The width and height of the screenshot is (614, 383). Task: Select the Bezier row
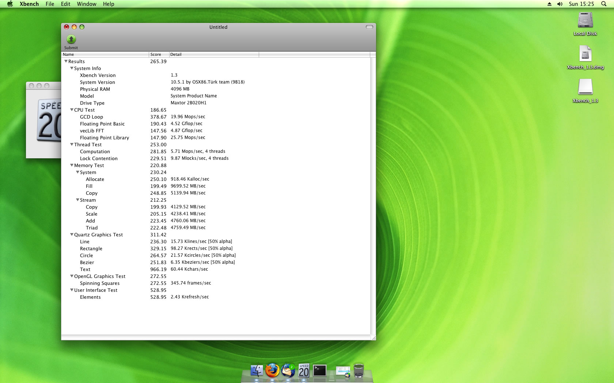216,262
